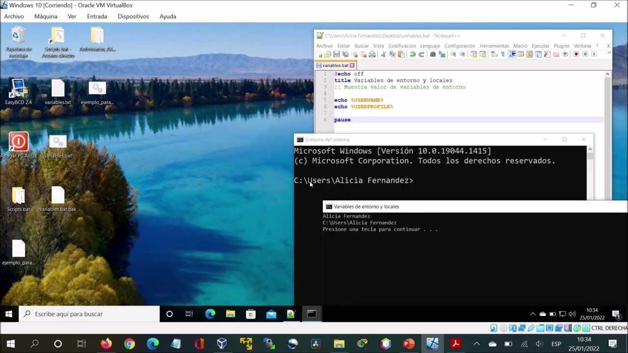The width and height of the screenshot is (628, 353).
Task: Select Apagar PC Alicia desktop icon
Action: [x=19, y=145]
